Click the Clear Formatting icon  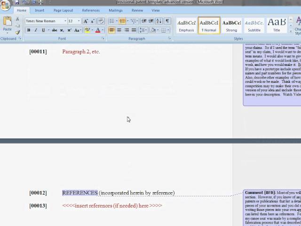tap(101, 21)
